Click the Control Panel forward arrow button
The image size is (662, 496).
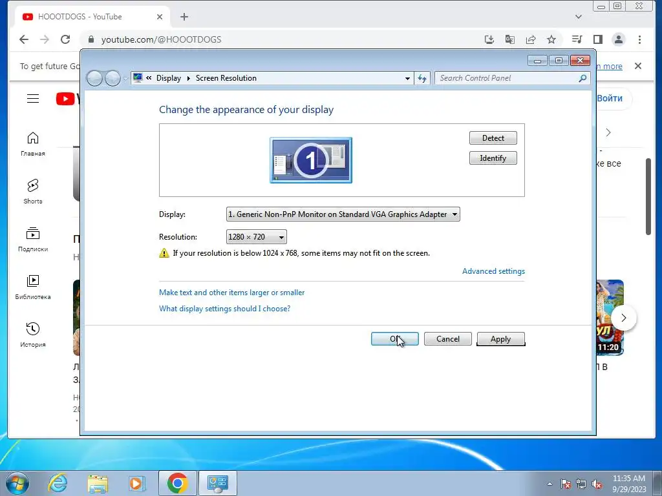point(112,78)
